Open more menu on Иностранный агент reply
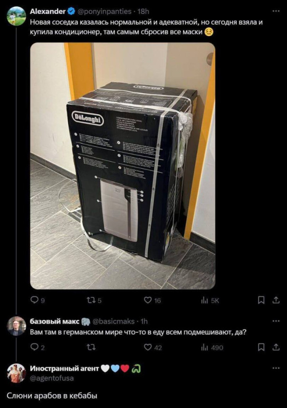The height and width of the screenshot is (408, 287). [276, 368]
